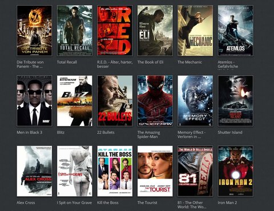
Task: Open the Kill the Boss poster
Action: [x=115, y=171]
